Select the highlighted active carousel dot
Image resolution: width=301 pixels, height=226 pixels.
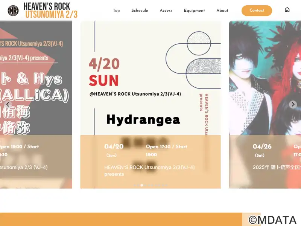[142, 185]
